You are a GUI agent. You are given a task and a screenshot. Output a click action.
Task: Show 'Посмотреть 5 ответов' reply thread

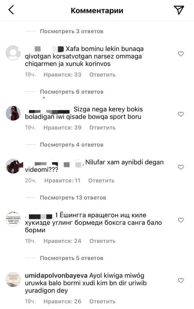coord(72,258)
